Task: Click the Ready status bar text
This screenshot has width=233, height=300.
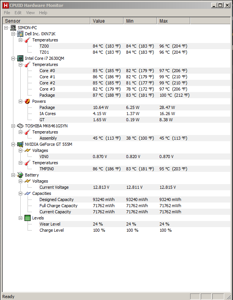Action: pos(8,297)
